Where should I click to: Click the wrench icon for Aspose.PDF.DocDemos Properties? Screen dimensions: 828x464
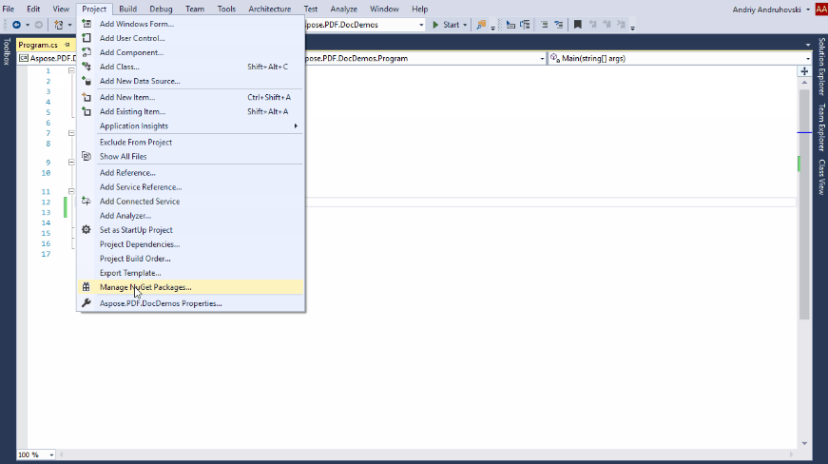(x=87, y=303)
